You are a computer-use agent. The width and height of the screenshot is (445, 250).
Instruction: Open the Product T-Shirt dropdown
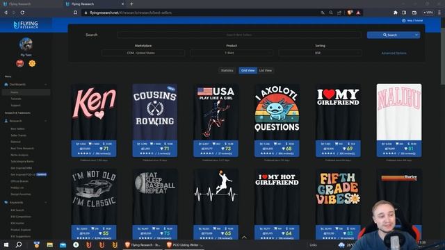232,53
